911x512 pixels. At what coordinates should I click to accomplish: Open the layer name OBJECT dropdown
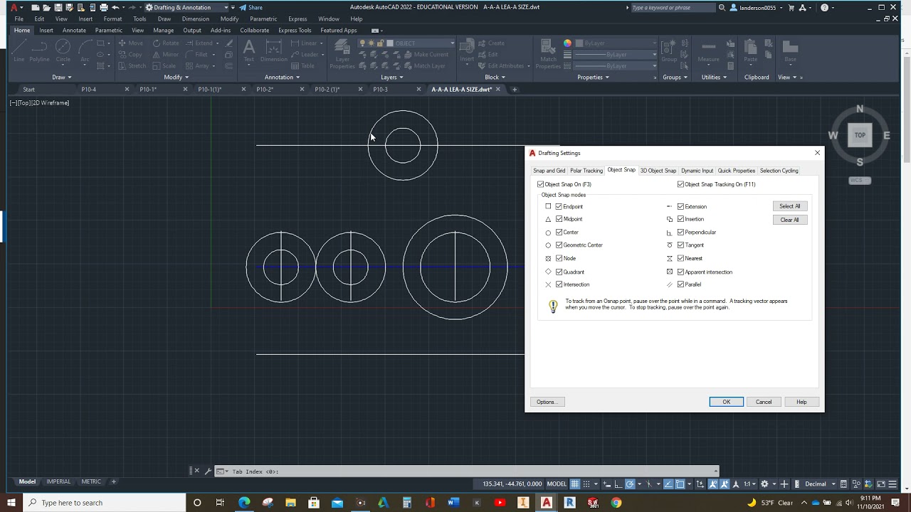[452, 43]
